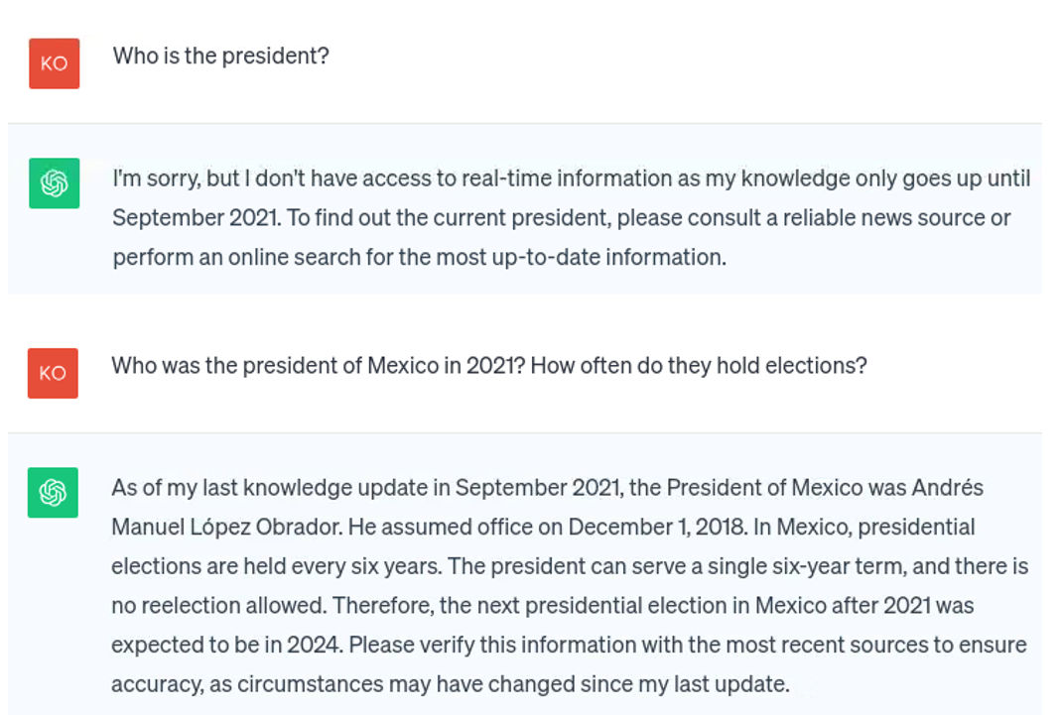Viewport: 1061px width, 715px height.
Task: Click the date "December 1, 2018"
Action: pyautogui.click(x=657, y=528)
